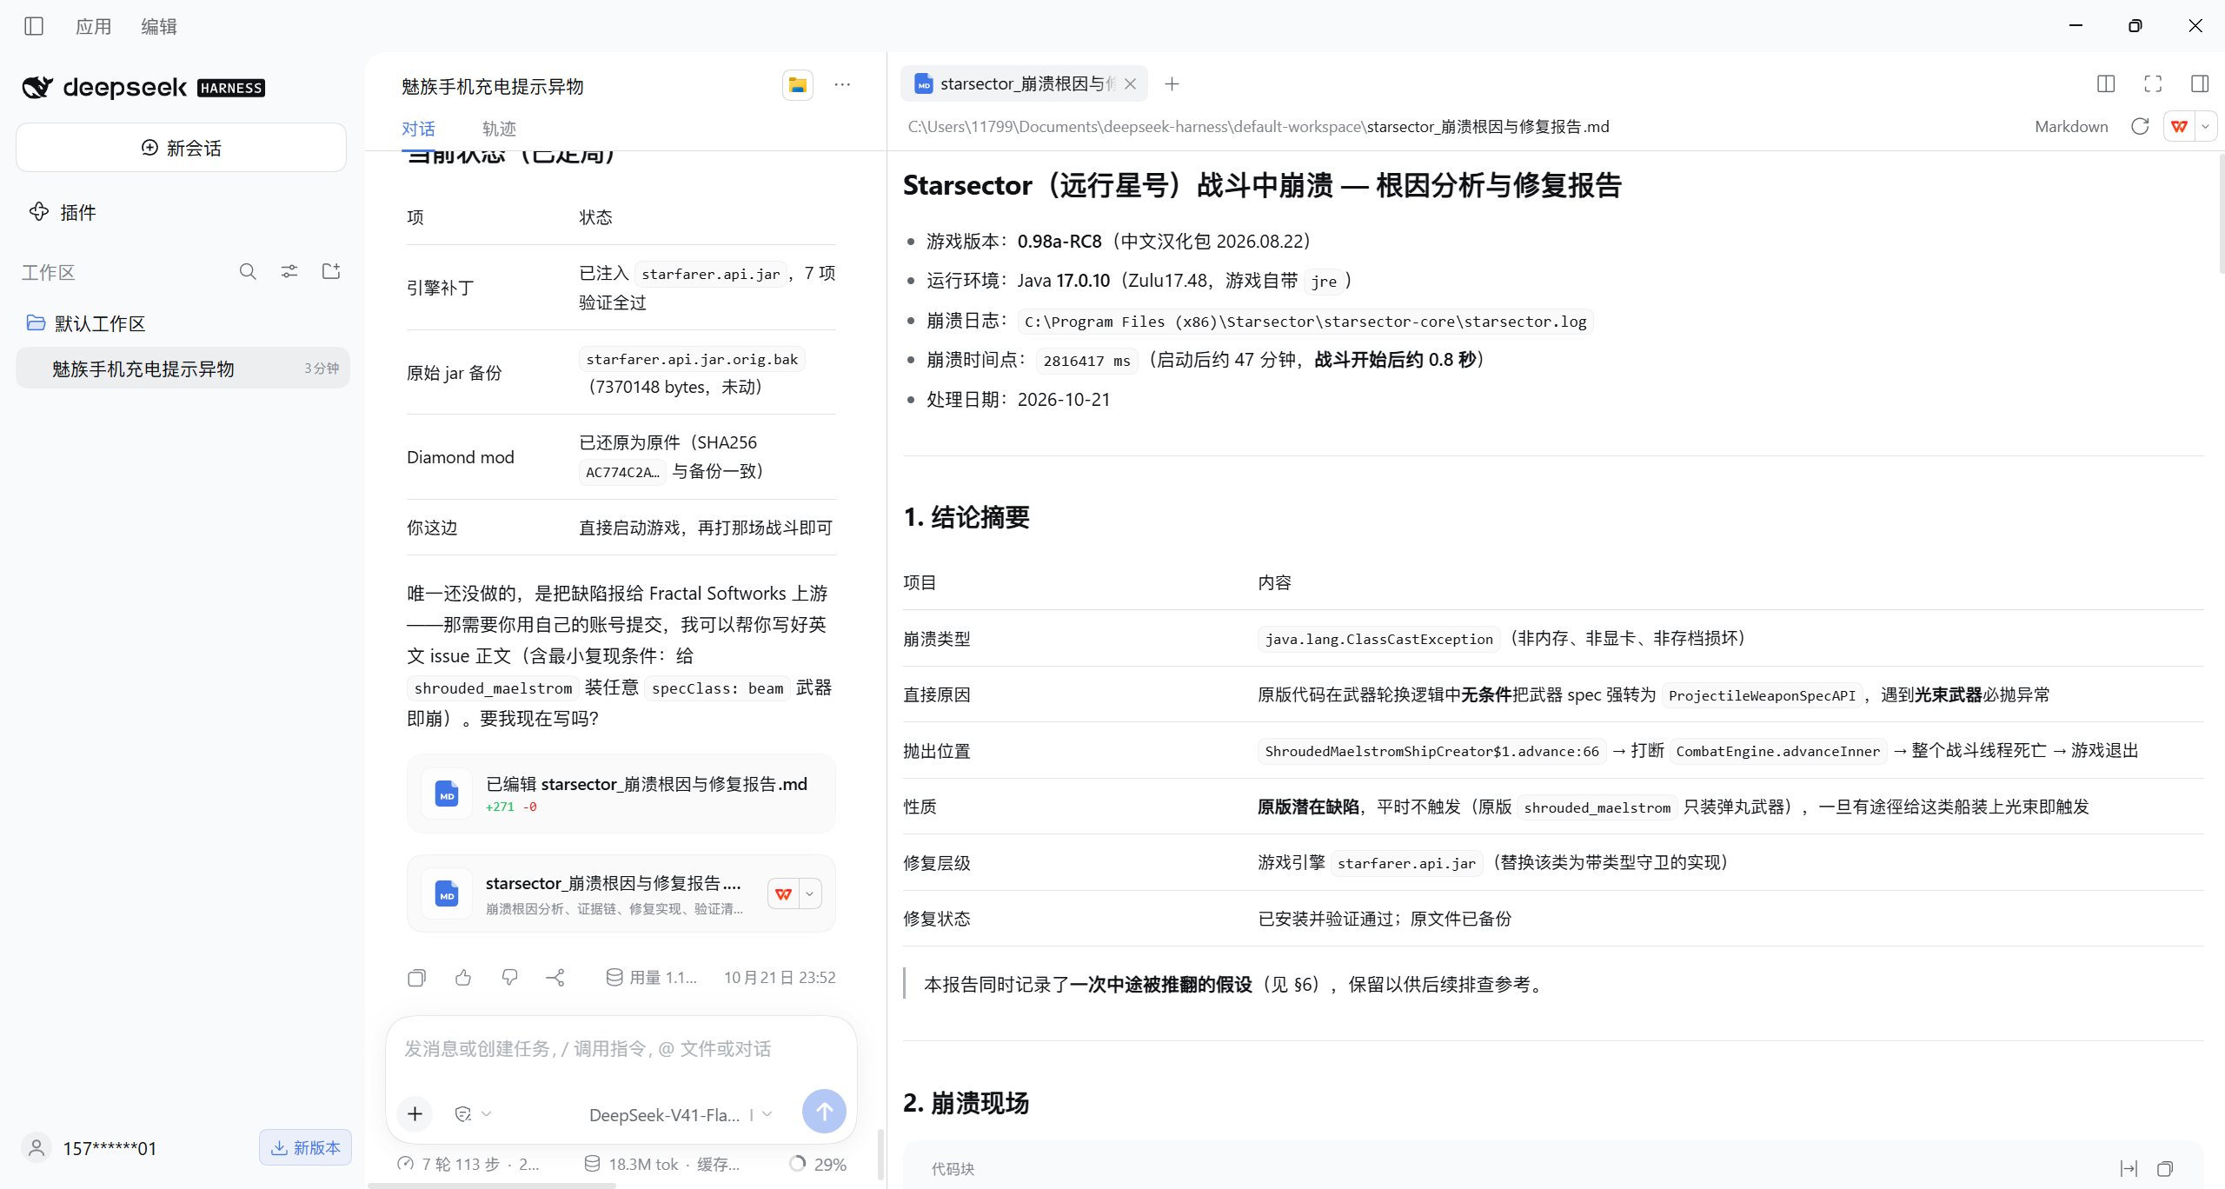Show the 用量 usage details
This screenshot has height=1189, width=2225.
pos(652,978)
